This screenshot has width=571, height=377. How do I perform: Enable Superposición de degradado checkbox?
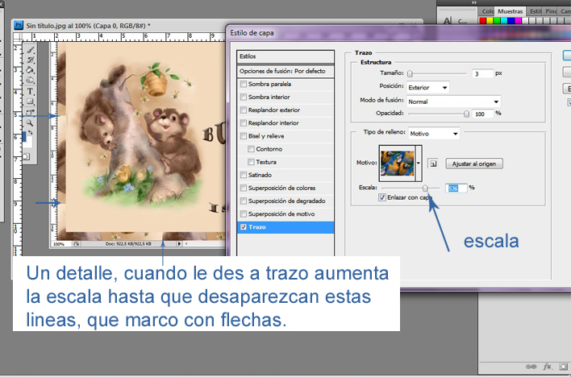[244, 201]
